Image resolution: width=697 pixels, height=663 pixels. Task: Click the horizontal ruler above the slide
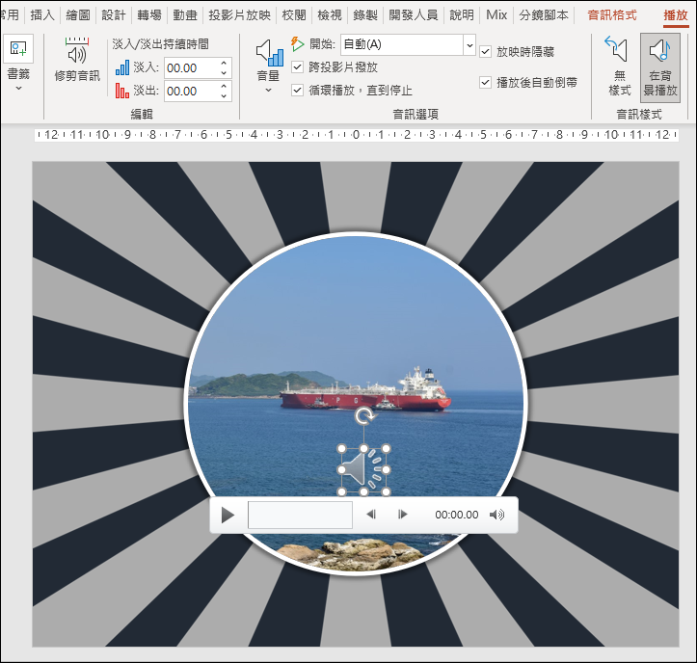coord(357,134)
